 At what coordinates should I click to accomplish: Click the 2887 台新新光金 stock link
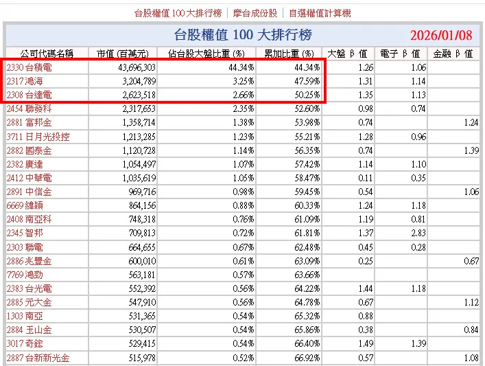[x=38, y=358]
